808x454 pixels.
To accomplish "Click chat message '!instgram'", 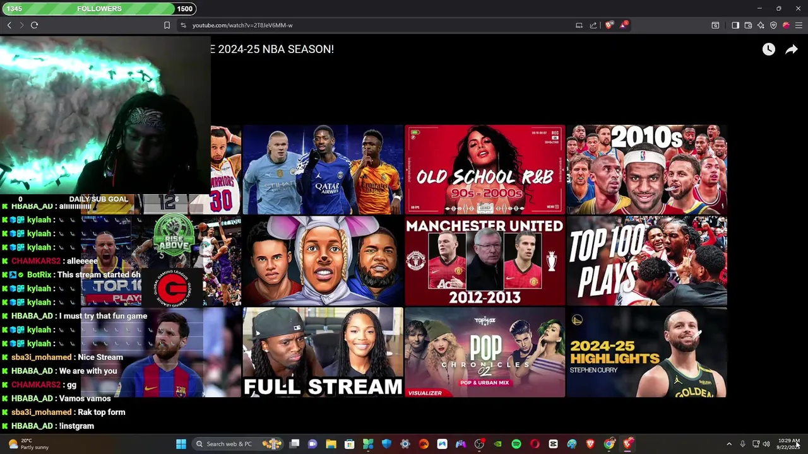I will (76, 426).
